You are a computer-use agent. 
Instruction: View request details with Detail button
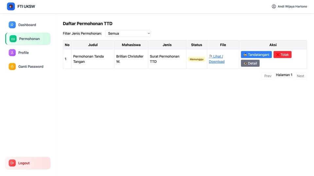click(250, 63)
